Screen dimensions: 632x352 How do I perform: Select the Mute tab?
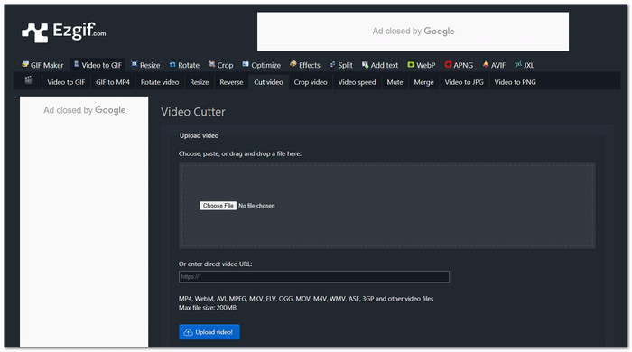coord(395,82)
